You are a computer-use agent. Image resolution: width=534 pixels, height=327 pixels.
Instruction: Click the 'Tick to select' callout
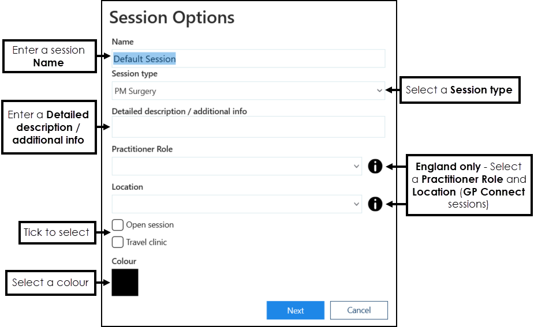pyautogui.click(x=57, y=232)
